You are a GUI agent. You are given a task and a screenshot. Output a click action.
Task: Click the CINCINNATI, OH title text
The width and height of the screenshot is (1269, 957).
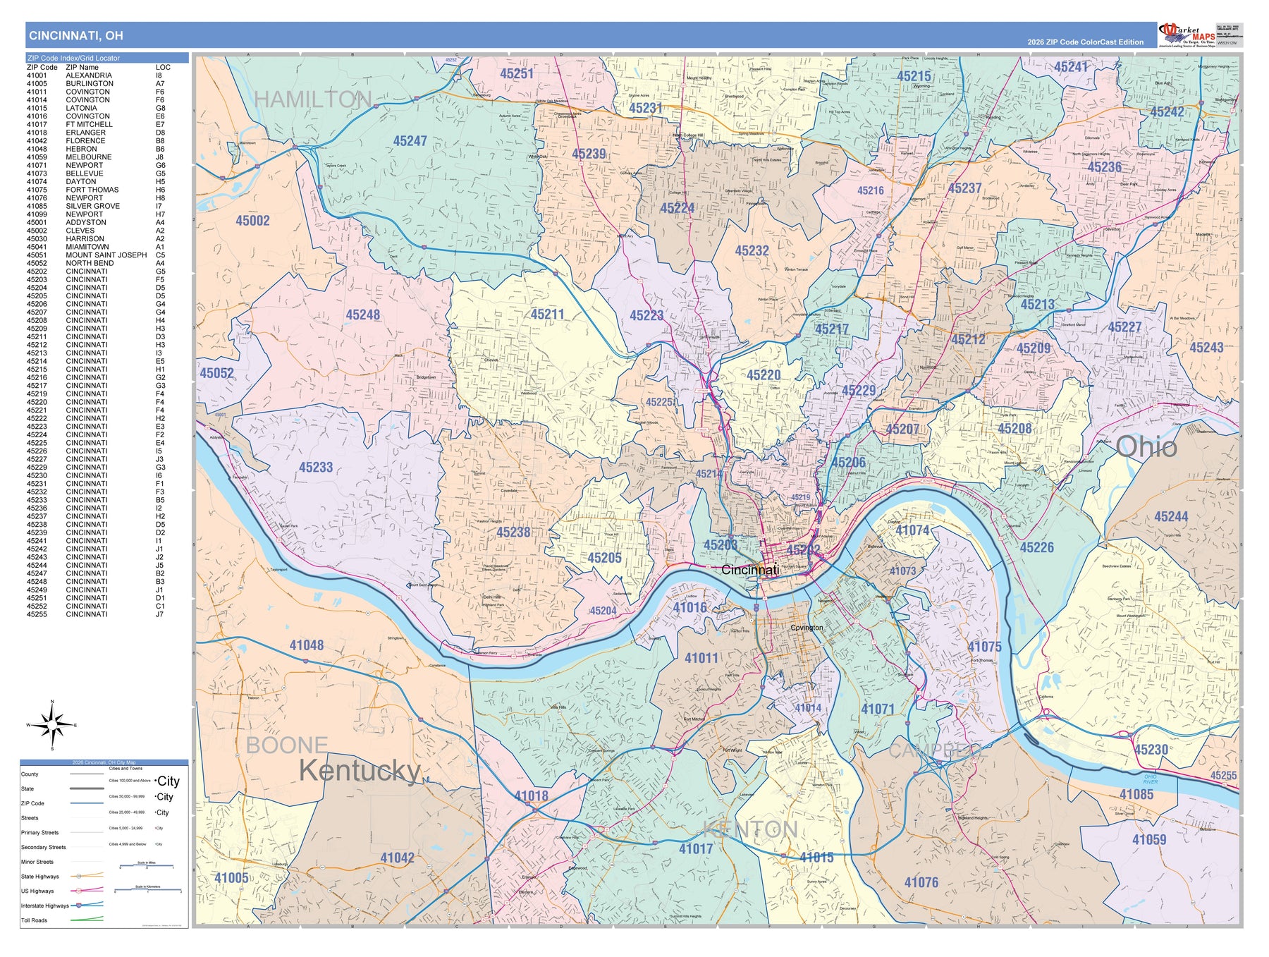75,35
